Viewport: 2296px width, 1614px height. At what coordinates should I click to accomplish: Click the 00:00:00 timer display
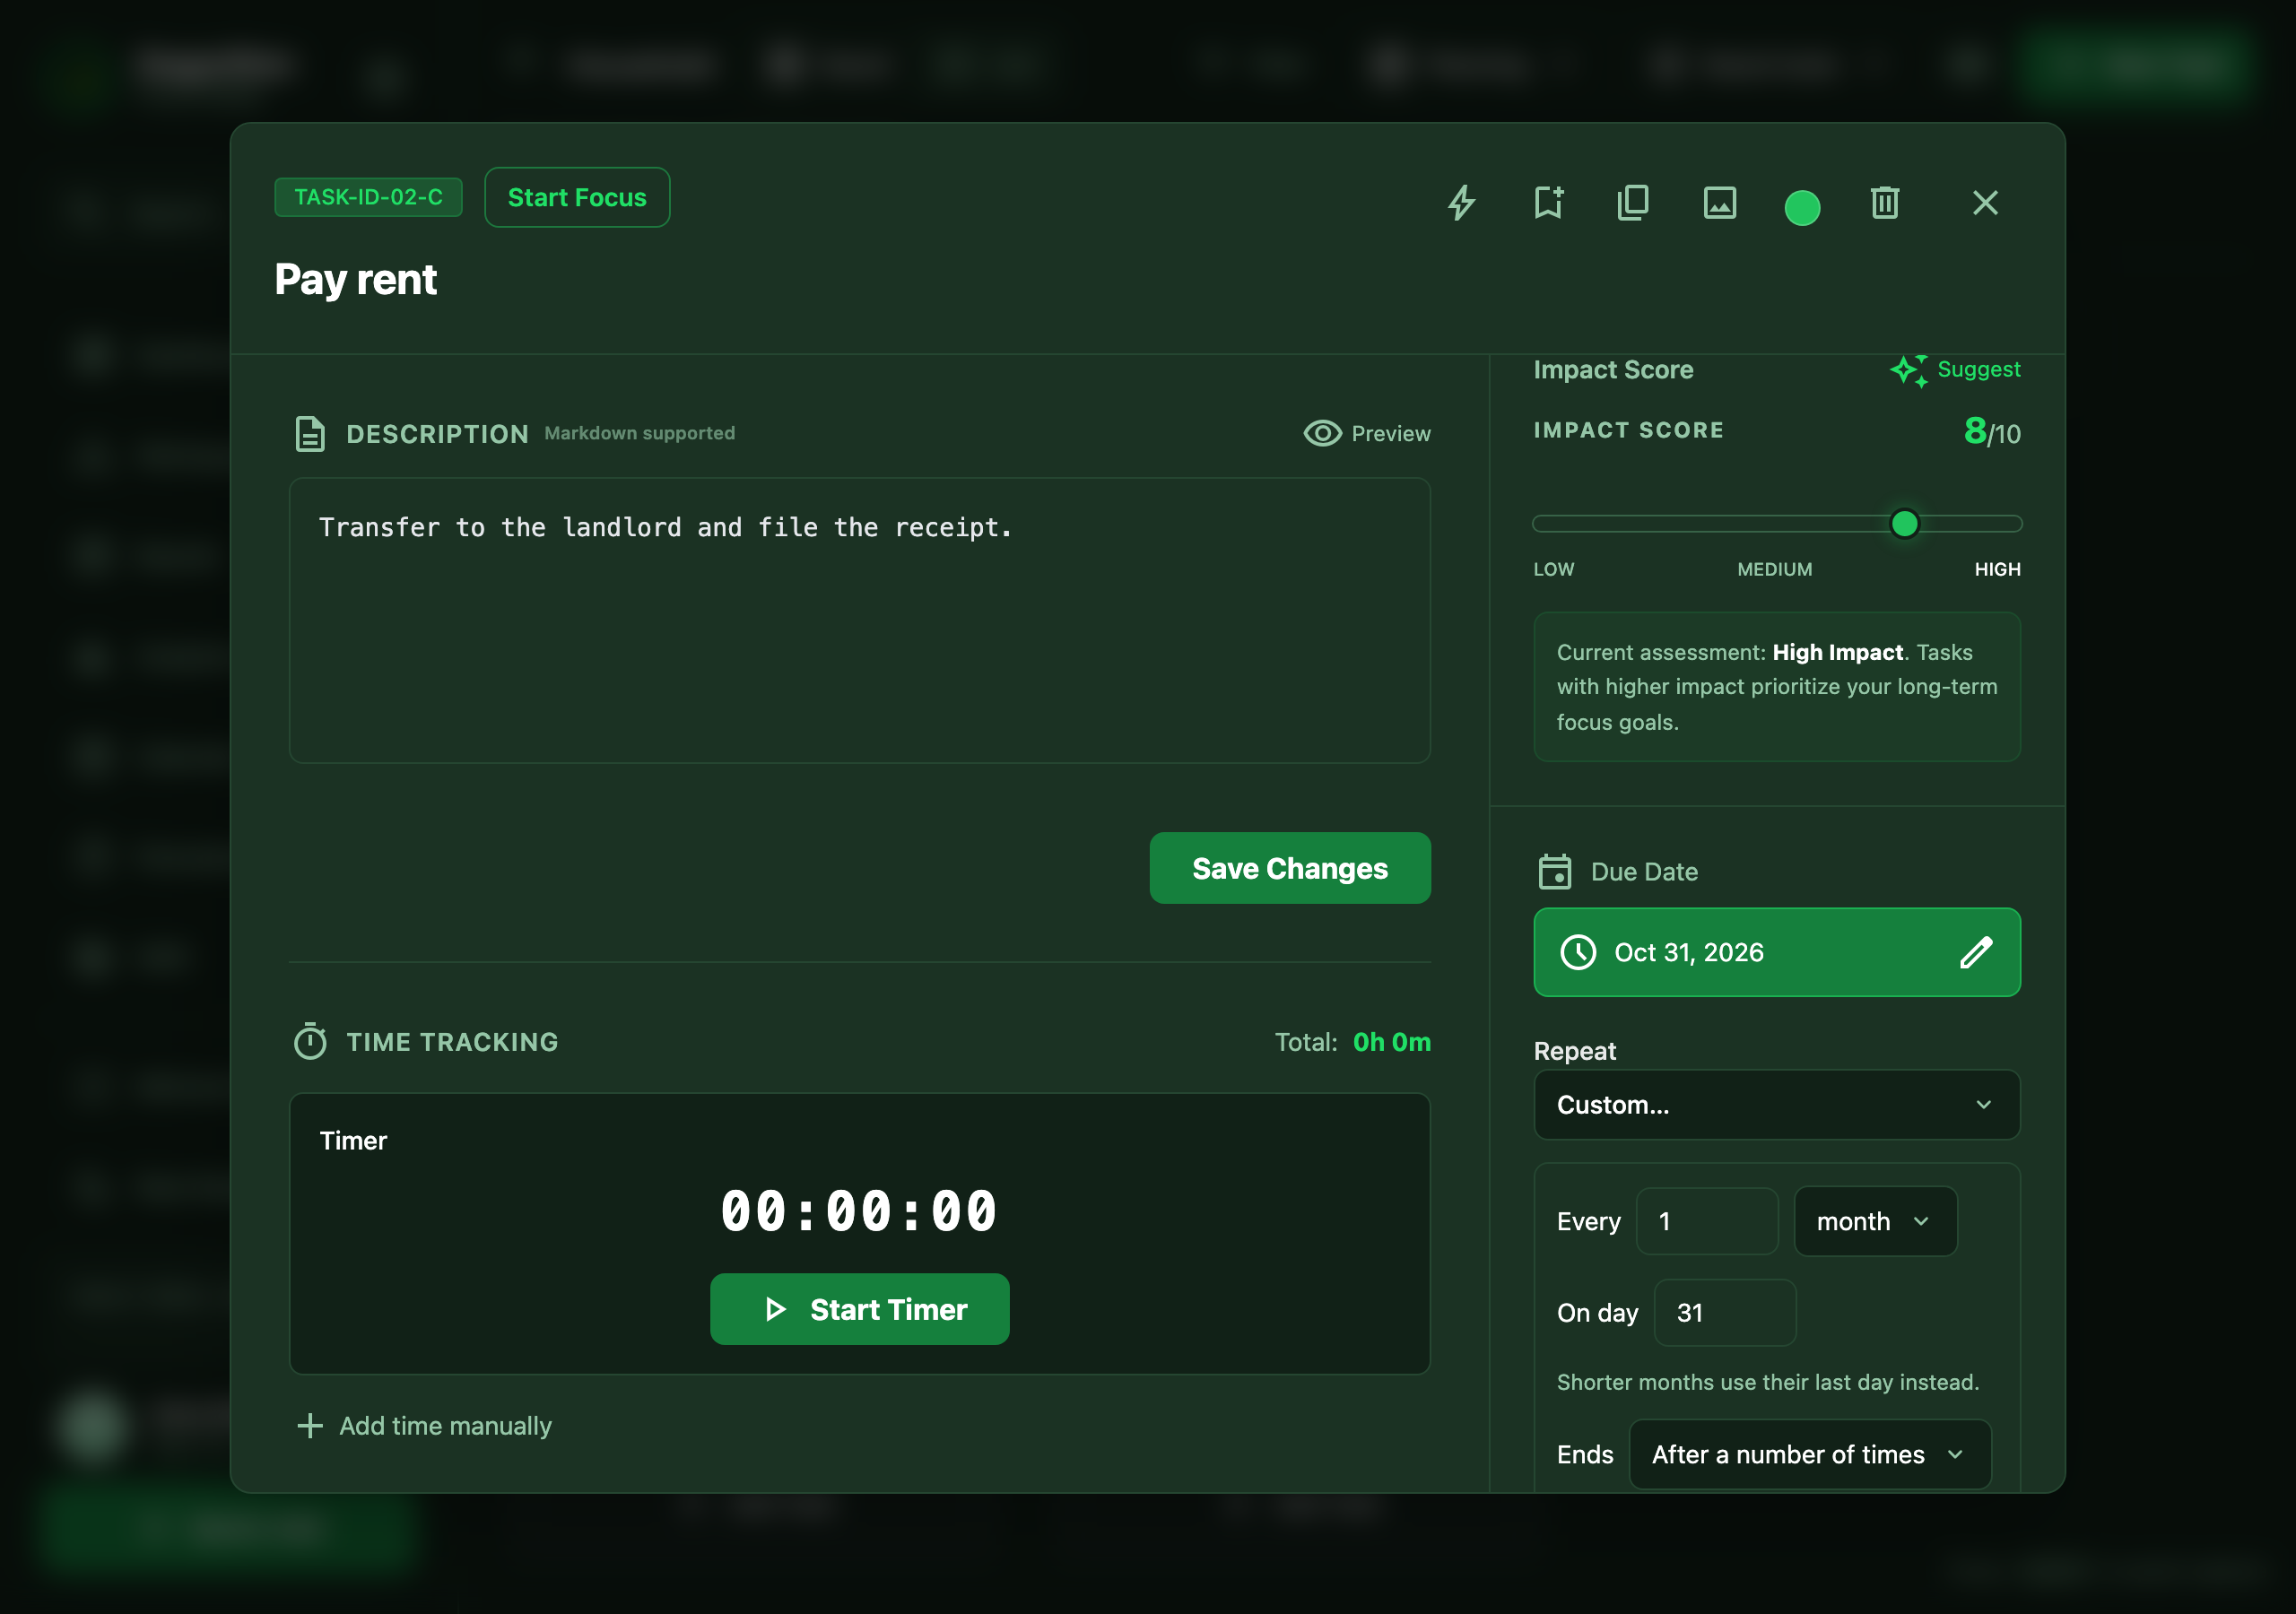(860, 1211)
